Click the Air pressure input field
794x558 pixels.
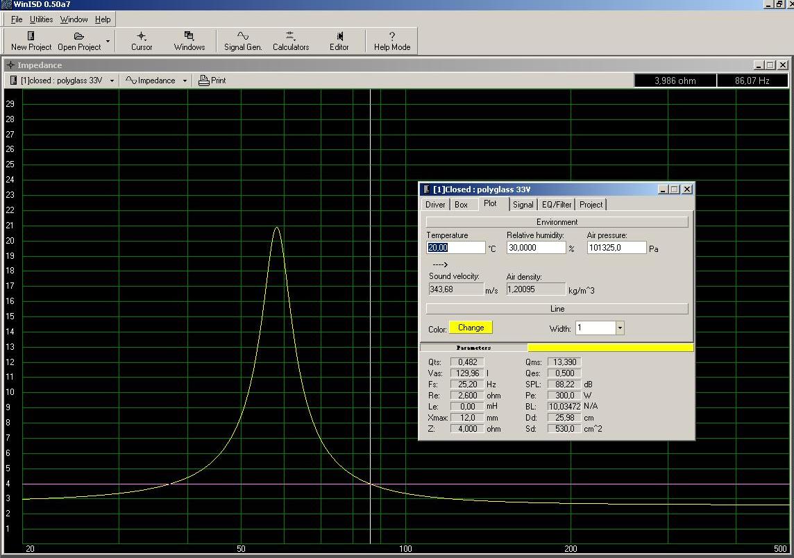[616, 248]
